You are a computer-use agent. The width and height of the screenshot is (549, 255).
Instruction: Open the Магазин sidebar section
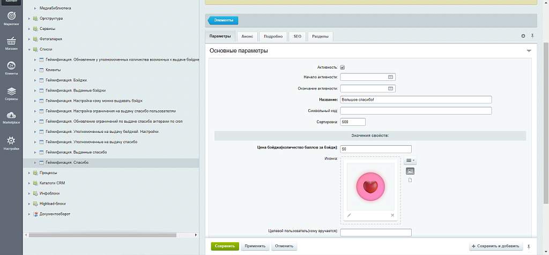pos(11,43)
